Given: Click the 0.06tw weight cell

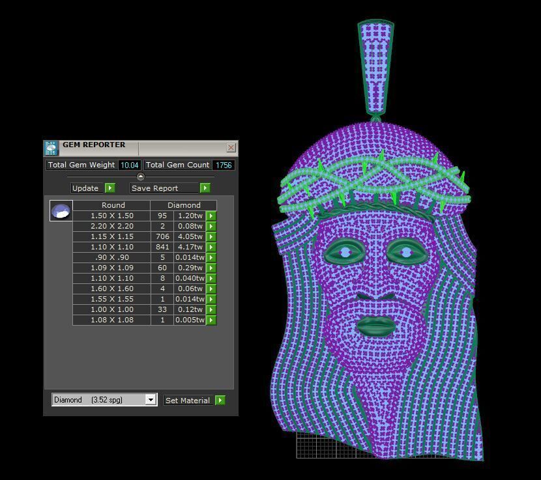Looking at the screenshot, I should tap(190, 289).
